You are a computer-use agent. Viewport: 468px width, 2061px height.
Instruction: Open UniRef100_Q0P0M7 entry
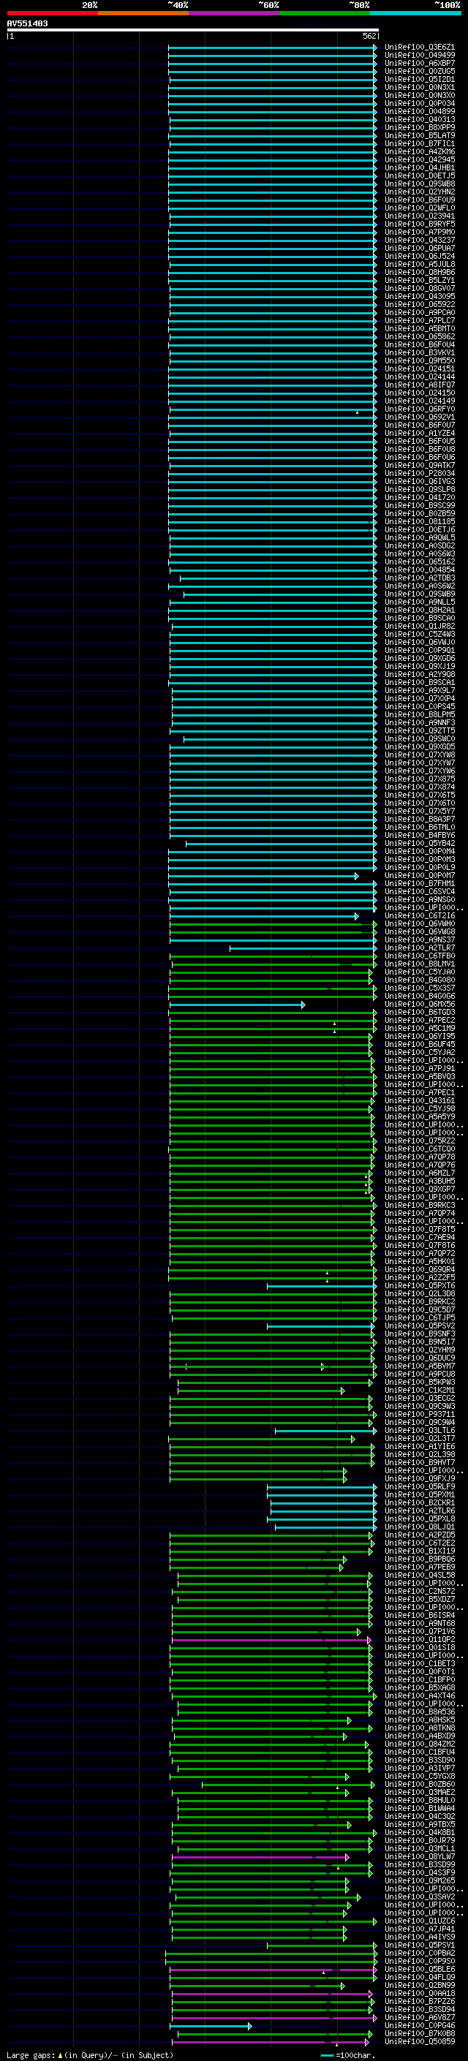420,875
